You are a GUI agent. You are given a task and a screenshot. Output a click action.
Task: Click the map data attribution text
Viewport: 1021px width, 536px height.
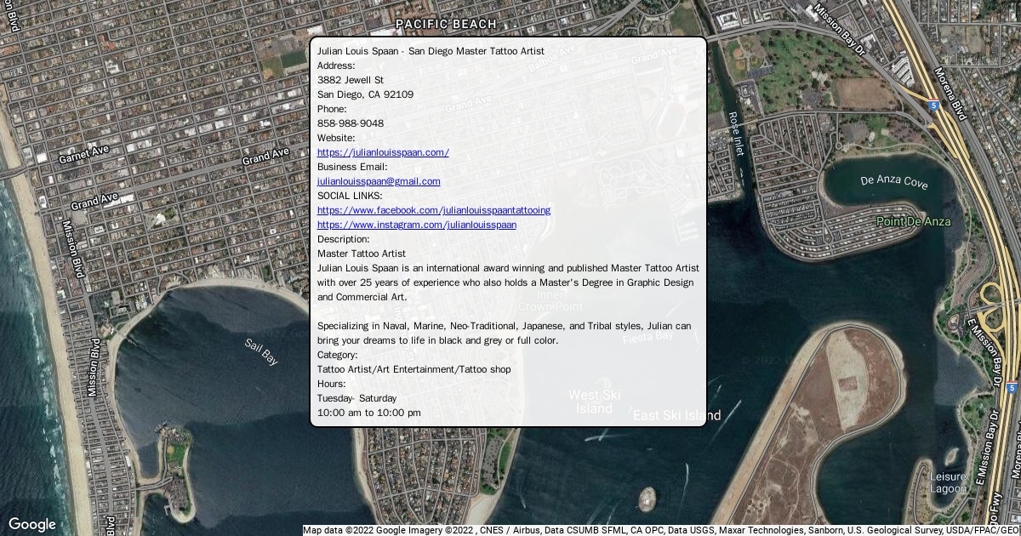660,530
